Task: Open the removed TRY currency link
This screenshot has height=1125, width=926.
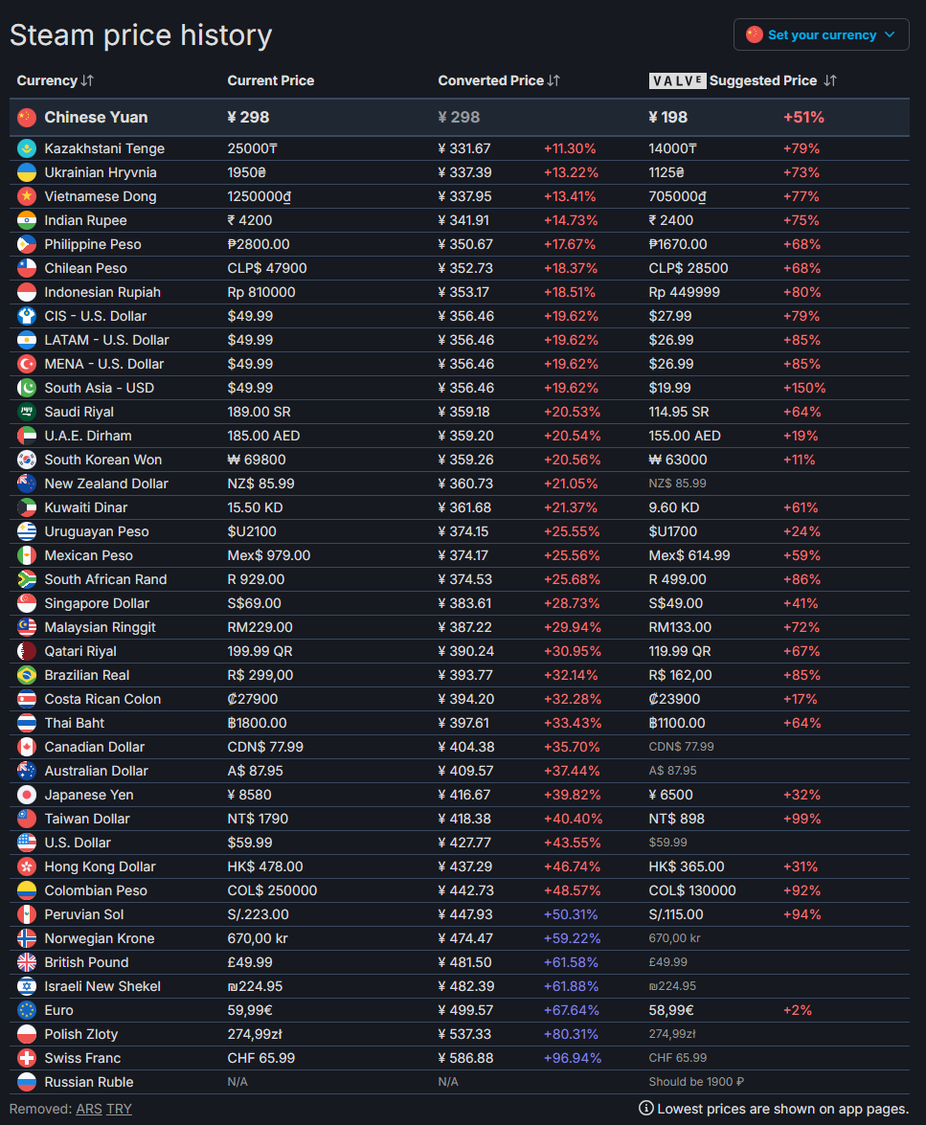Action: [119, 1109]
